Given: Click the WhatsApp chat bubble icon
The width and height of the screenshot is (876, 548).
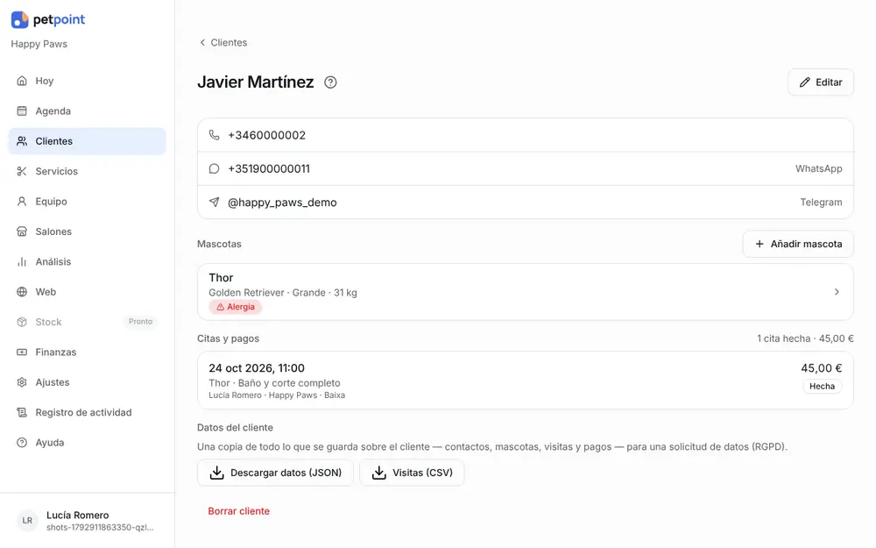Looking at the screenshot, I should click(214, 168).
